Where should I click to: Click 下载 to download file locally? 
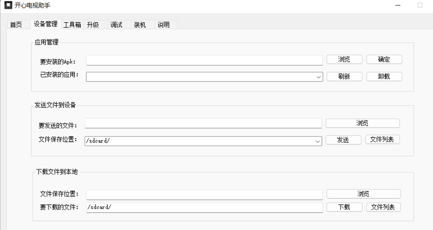pos(344,207)
